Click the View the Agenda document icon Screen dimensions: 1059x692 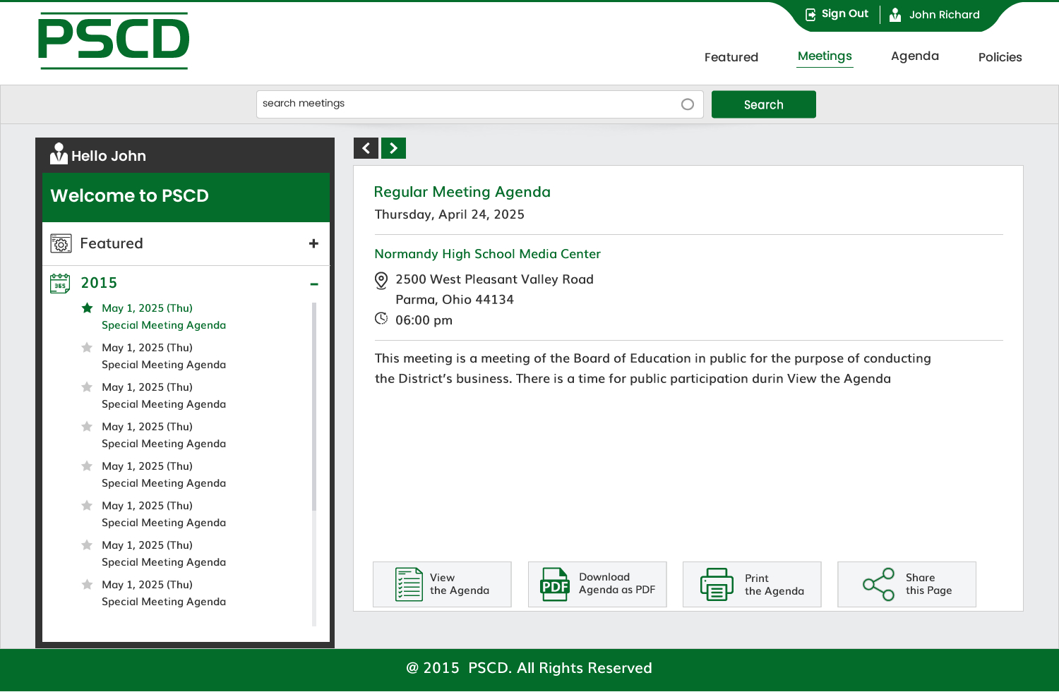(x=409, y=584)
